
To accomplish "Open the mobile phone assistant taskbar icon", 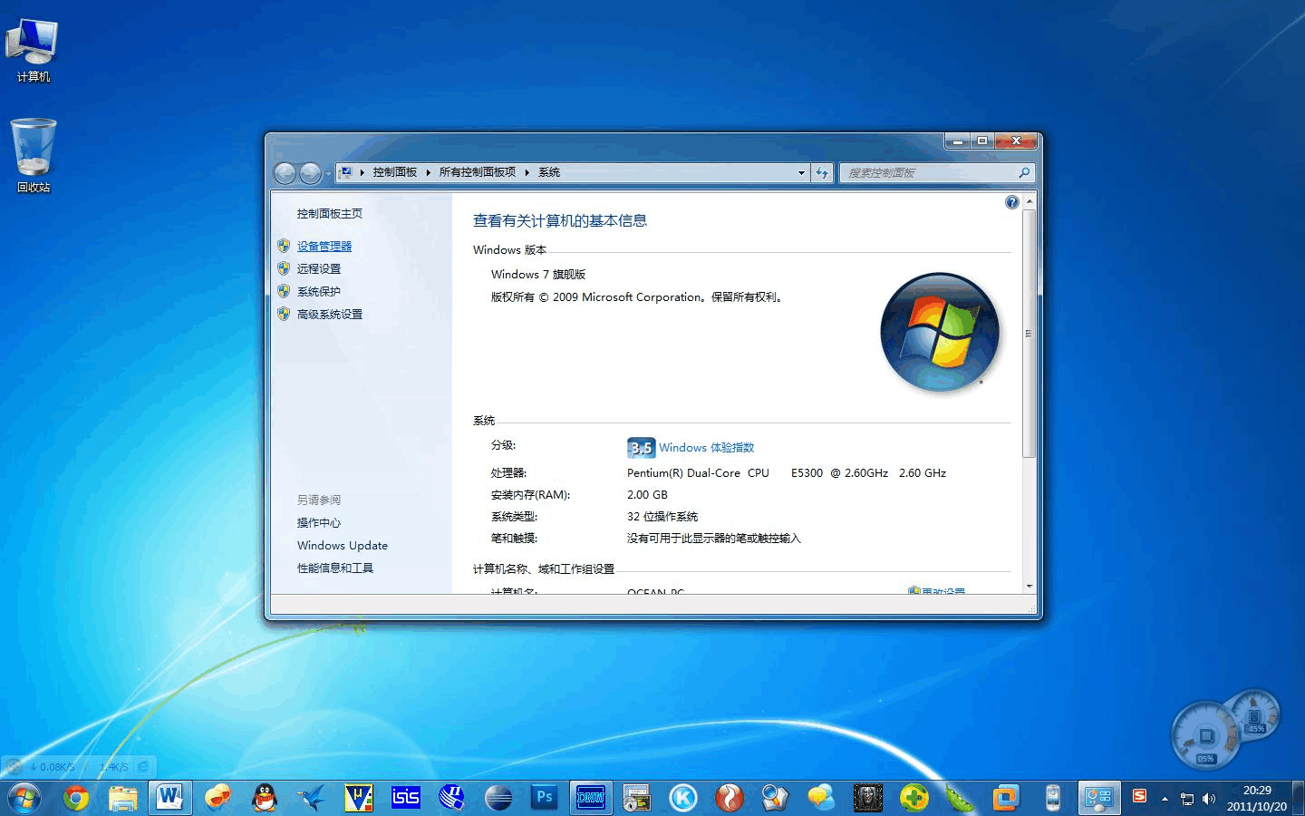I will (x=1052, y=798).
